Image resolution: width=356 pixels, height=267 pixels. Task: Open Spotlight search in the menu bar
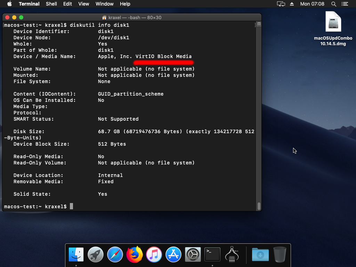[x=333, y=4]
